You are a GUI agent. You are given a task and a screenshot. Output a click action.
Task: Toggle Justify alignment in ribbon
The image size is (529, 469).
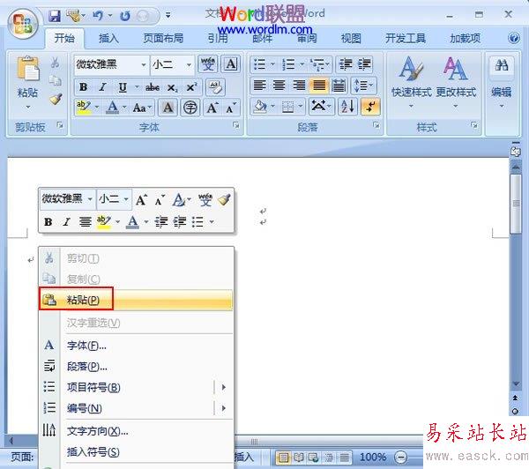(x=319, y=86)
